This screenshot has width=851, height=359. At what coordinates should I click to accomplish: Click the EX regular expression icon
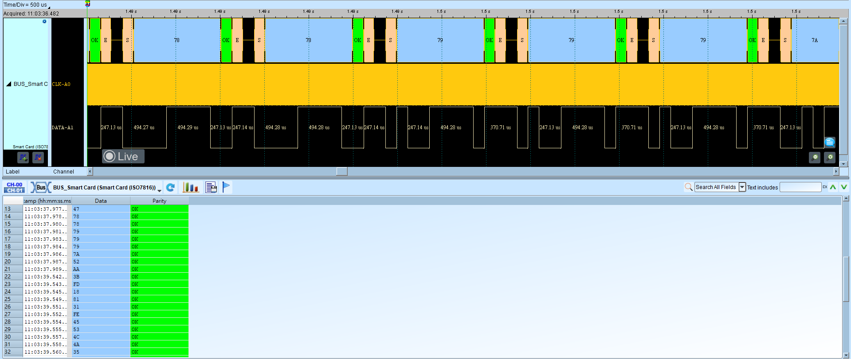[x=825, y=187]
